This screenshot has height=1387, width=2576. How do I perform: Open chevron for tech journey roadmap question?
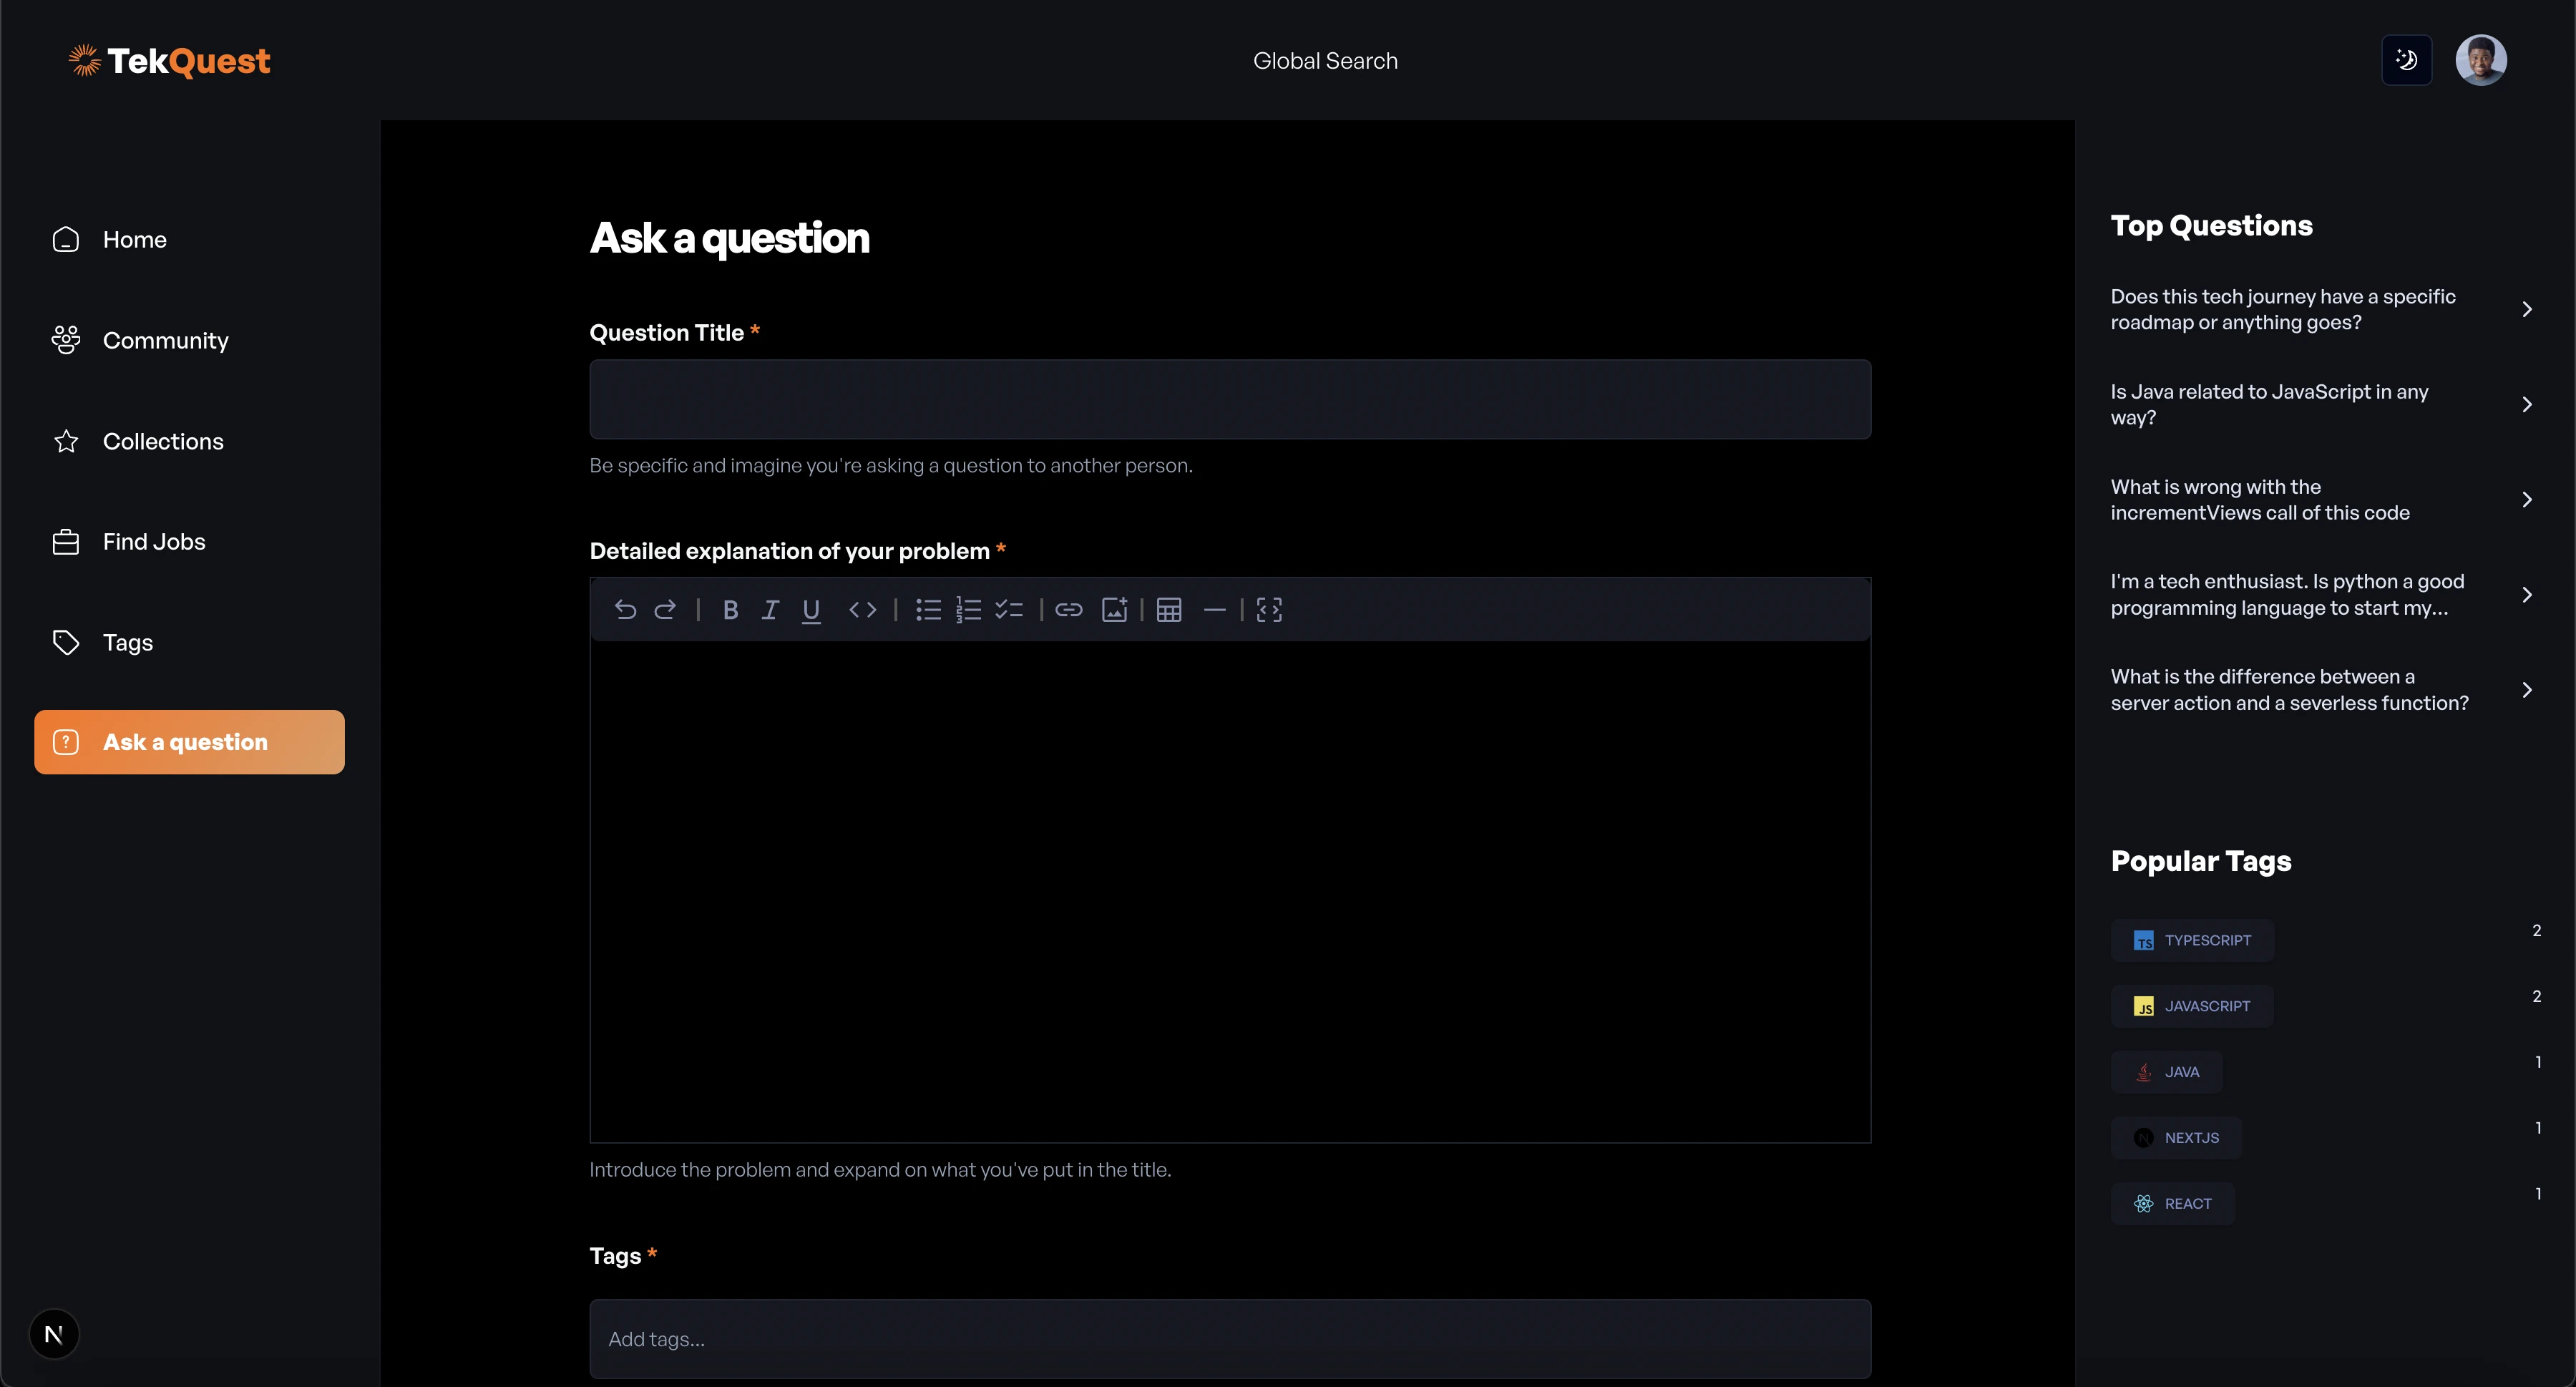[2527, 310]
